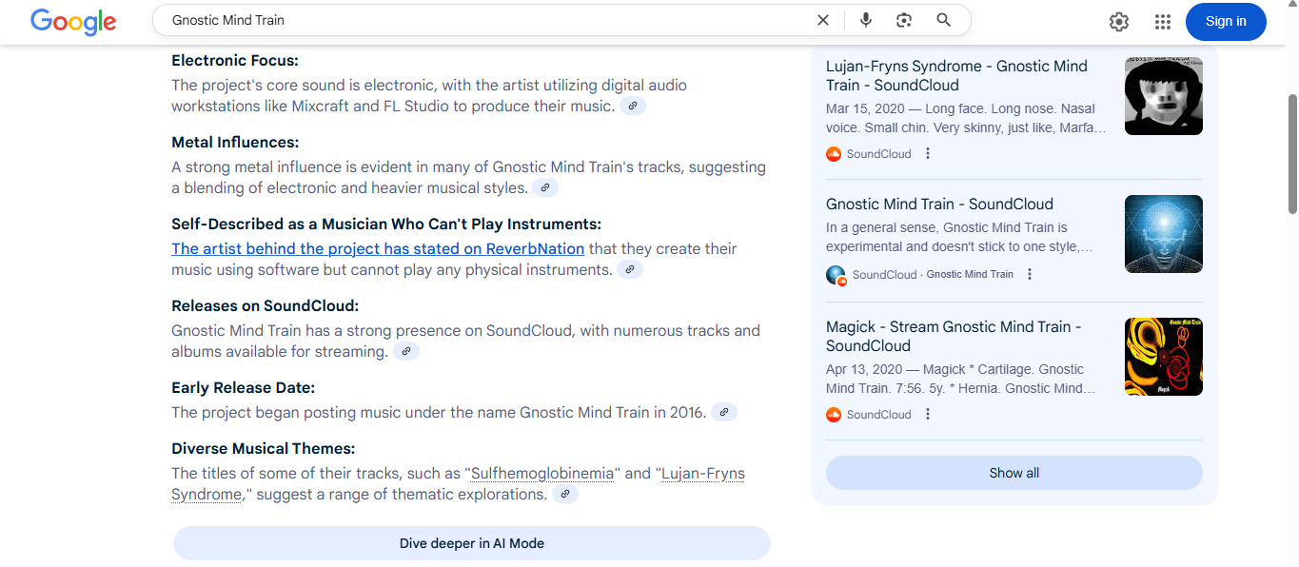Click the Electronic Focus: heading
This screenshot has width=1299, height=567.
click(235, 60)
